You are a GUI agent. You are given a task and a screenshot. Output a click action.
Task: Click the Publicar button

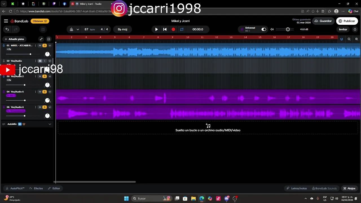347,21
